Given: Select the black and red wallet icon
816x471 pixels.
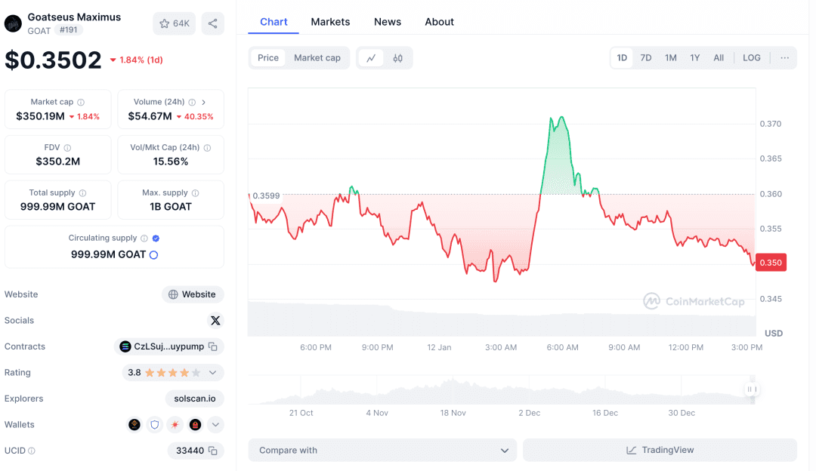Looking at the screenshot, I should [x=195, y=425].
